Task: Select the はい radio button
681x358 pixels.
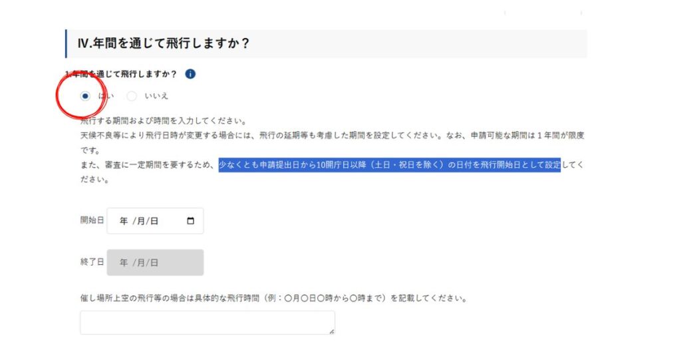Action: coord(84,96)
